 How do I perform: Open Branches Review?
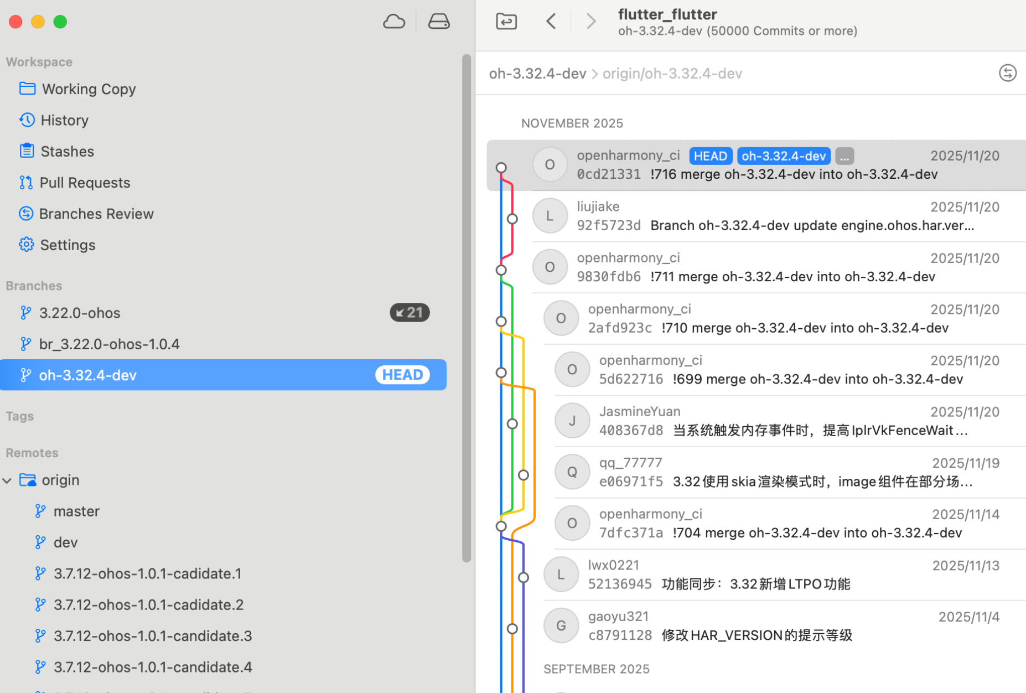96,213
